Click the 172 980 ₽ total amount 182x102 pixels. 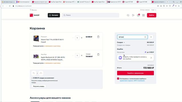coord(148,68)
